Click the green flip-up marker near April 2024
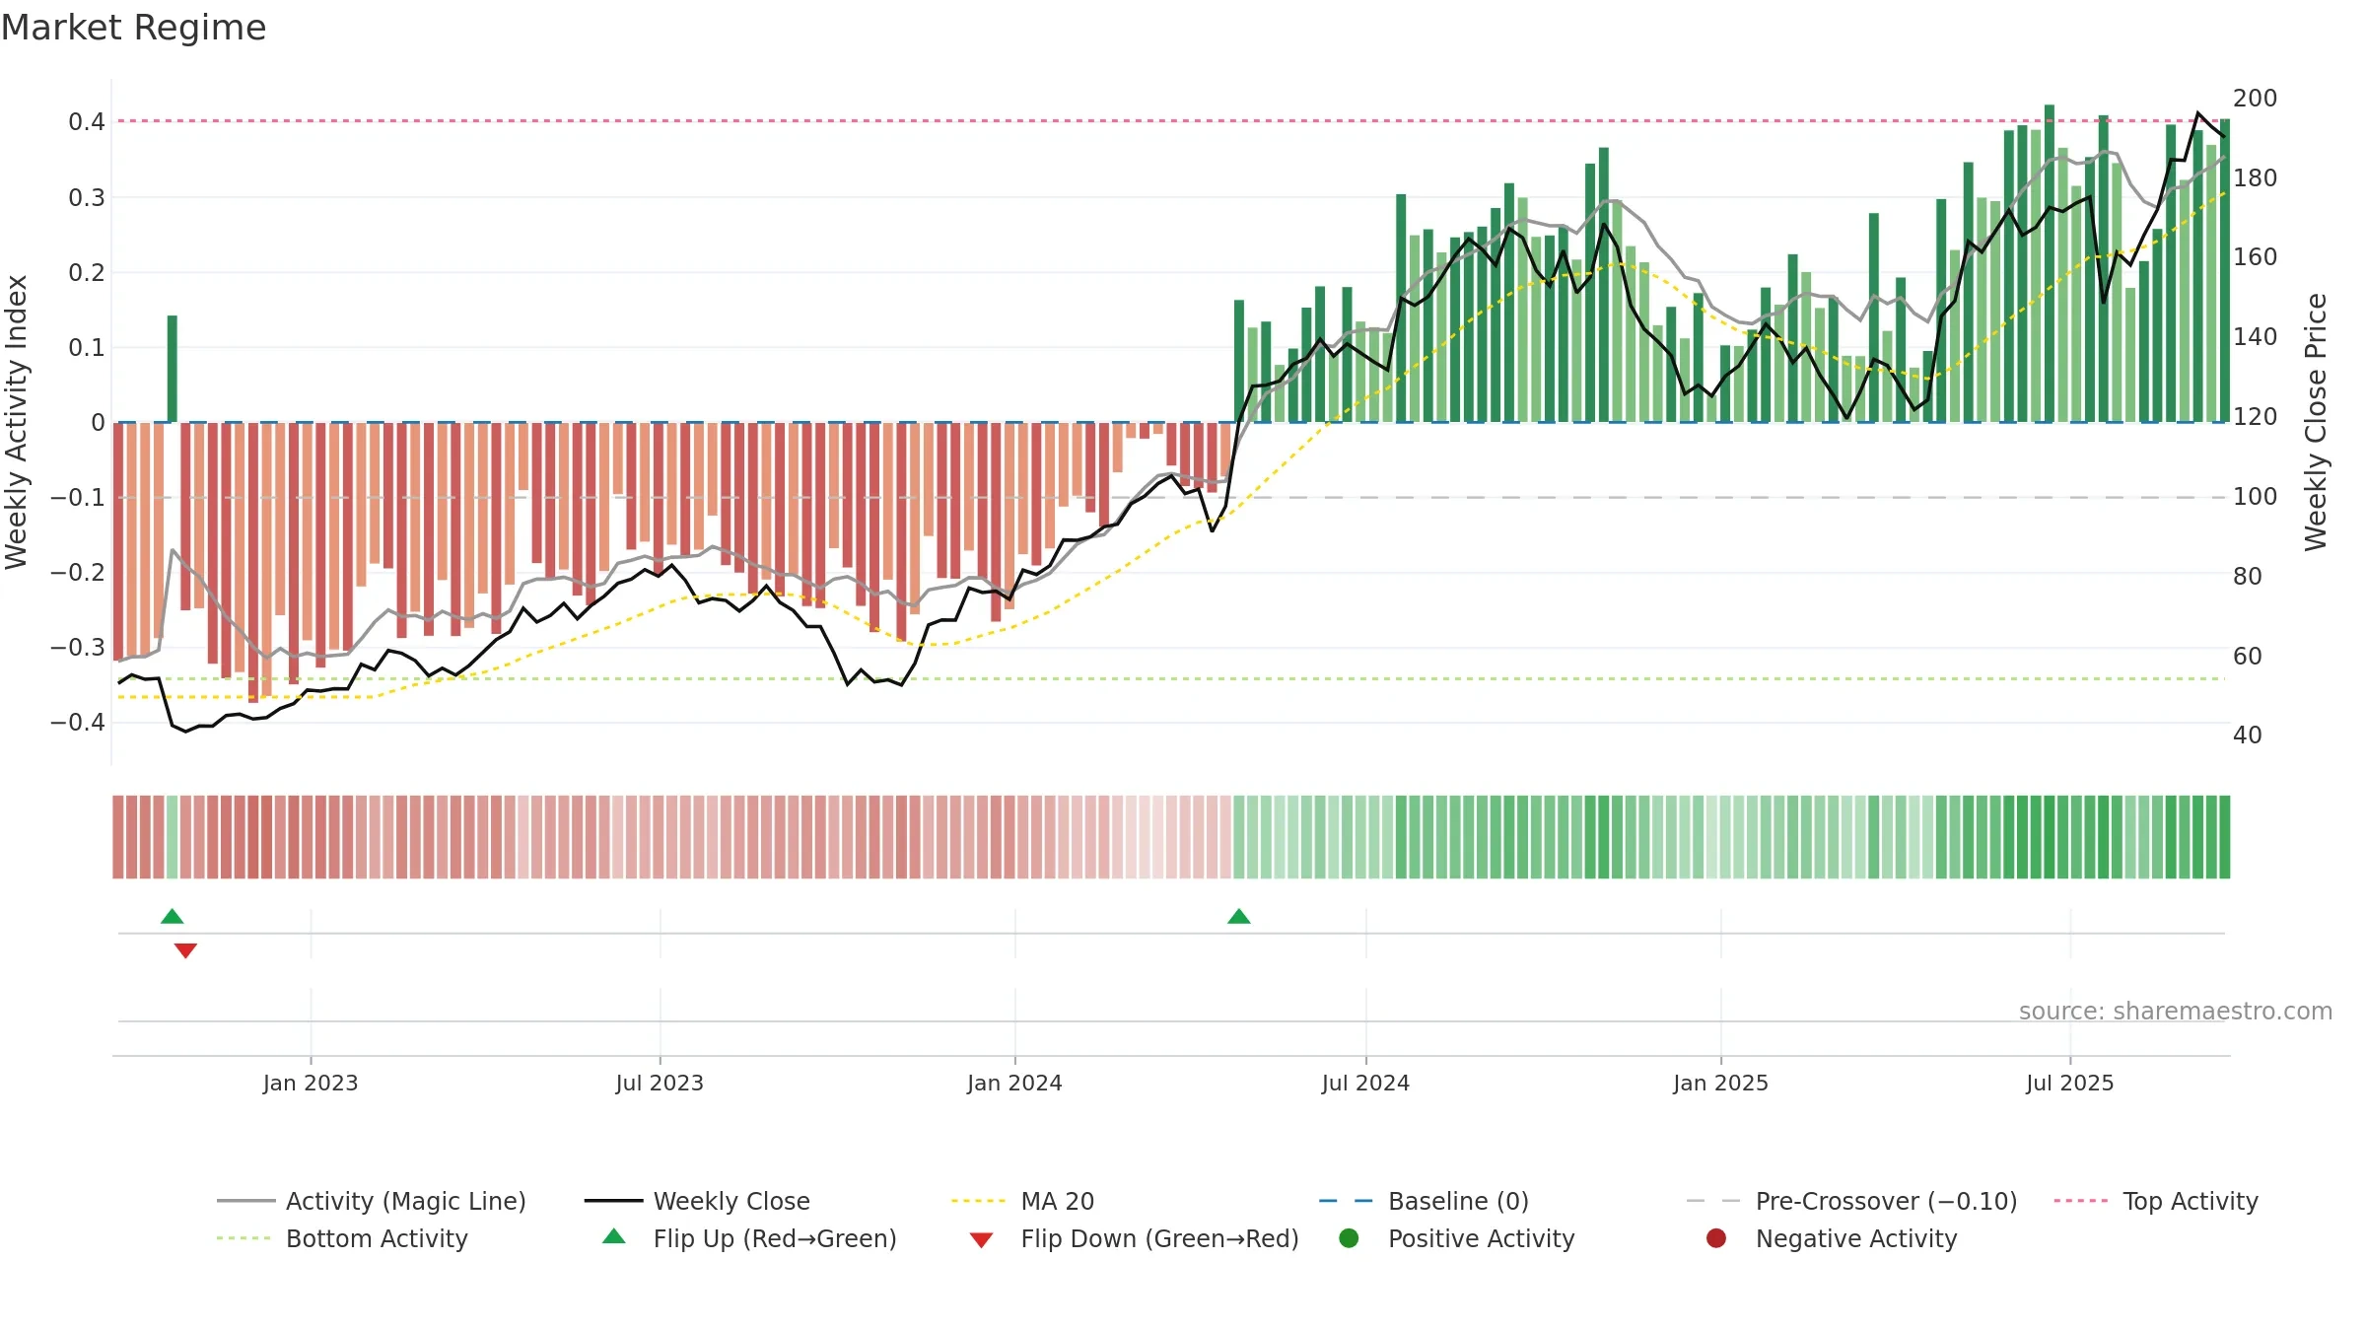 coord(1239,917)
